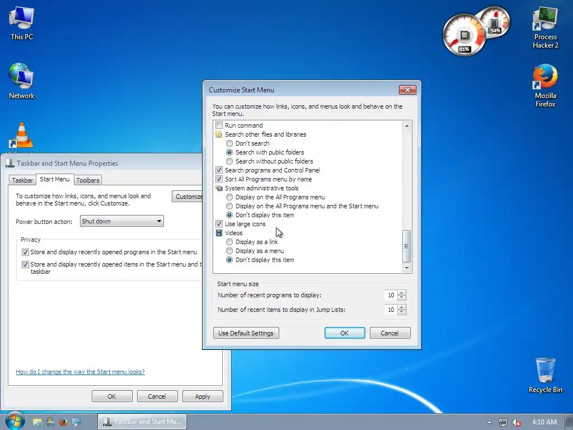
Task: Select Display as a menu under Videos
Action: (x=229, y=251)
